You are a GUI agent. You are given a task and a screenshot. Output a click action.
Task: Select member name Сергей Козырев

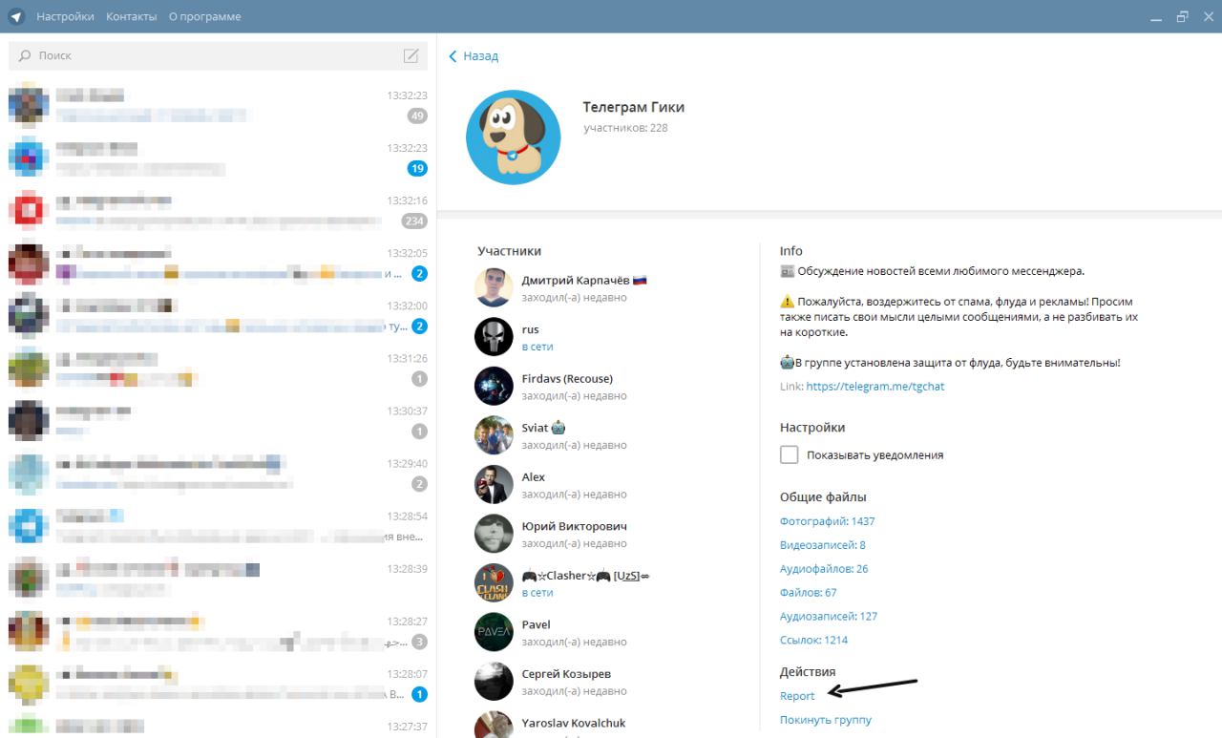566,674
